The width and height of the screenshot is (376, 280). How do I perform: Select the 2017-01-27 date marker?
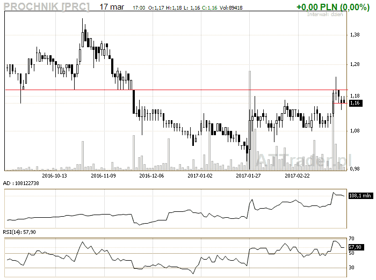249,175
